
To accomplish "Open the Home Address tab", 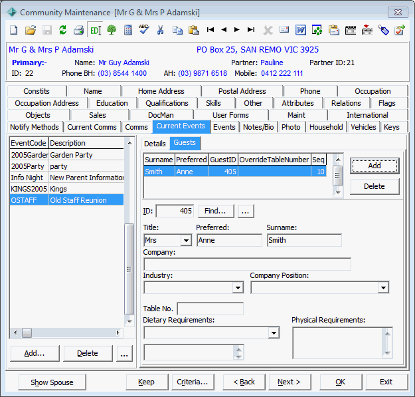I will click(161, 91).
